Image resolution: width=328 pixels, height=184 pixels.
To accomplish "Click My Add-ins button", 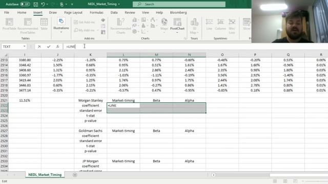I will pos(86,30).
